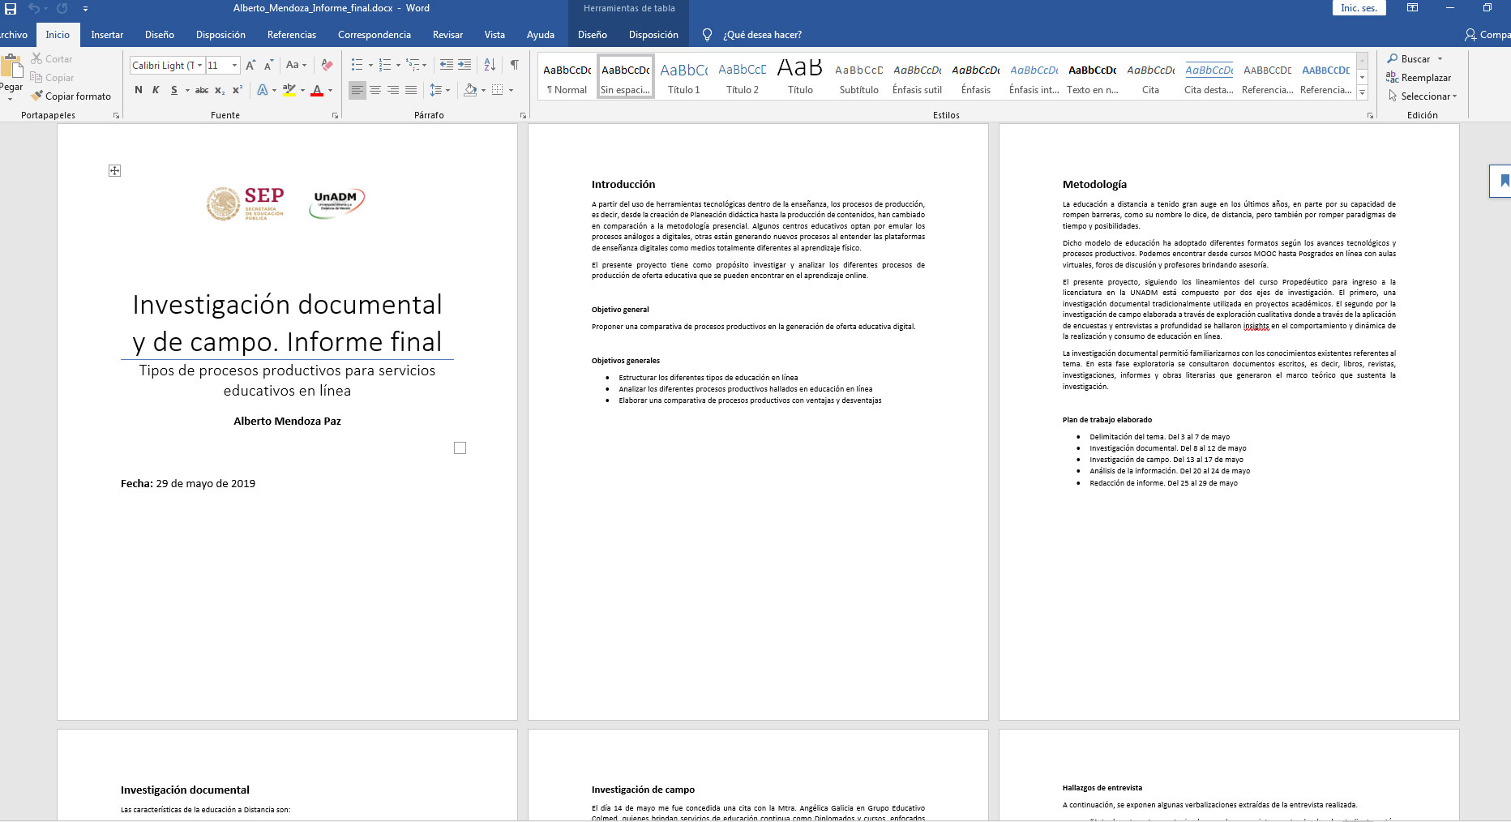The height and width of the screenshot is (822, 1511).
Task: Click the multilevel list icon
Action: coord(413,65)
